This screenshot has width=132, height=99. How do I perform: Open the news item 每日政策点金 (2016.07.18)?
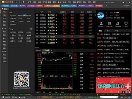(110, 61)
